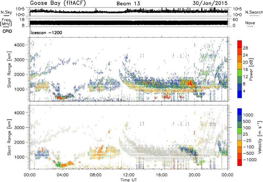This screenshot has height=182, width=263.
Task: Click the "04:00" time tick label
Action: click(62, 175)
